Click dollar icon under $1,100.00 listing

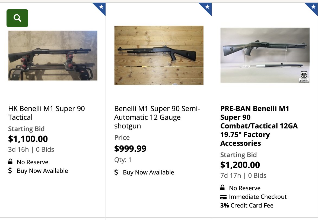click(10, 171)
